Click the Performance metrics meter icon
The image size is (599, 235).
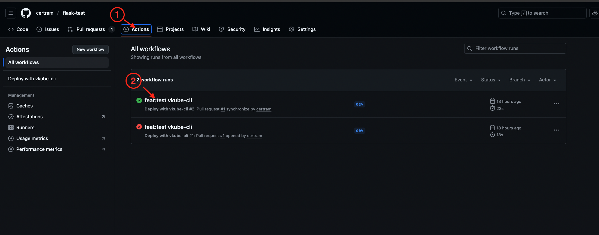point(11,149)
